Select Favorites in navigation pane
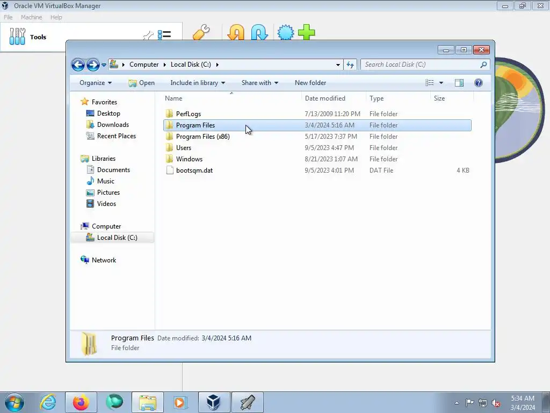 click(x=104, y=102)
